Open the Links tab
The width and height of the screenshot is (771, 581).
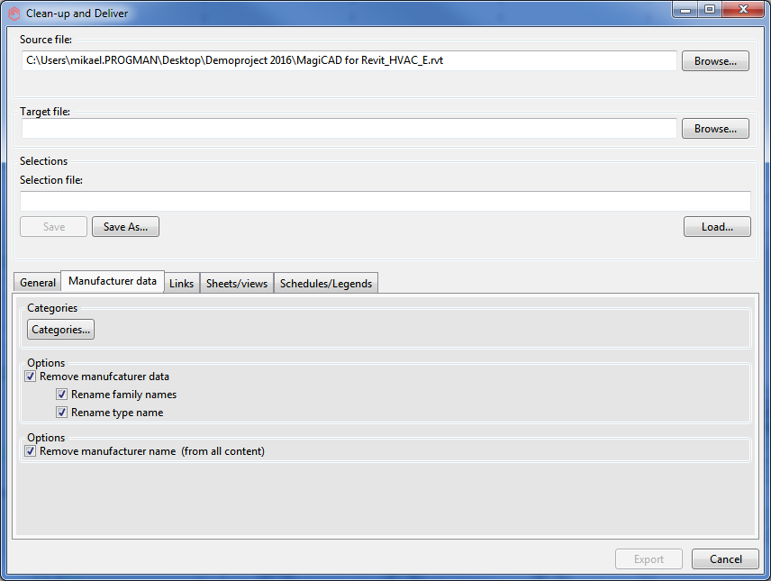[x=181, y=283]
